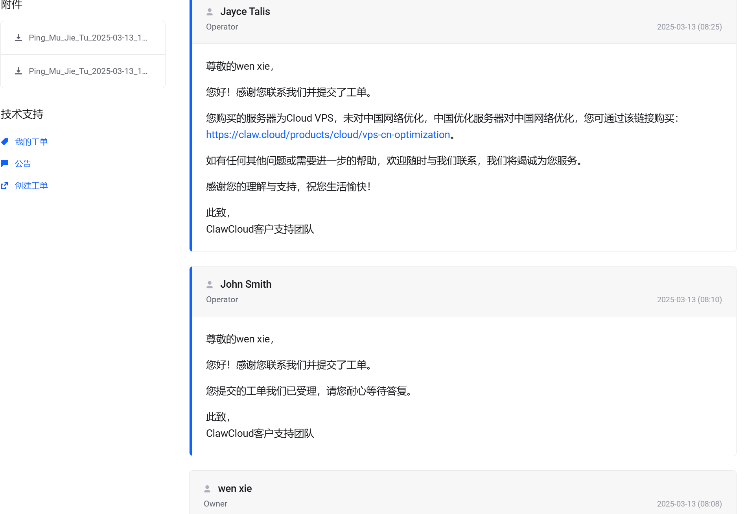Click the 技术支持 section heading
The image size is (746, 514).
pos(22,115)
